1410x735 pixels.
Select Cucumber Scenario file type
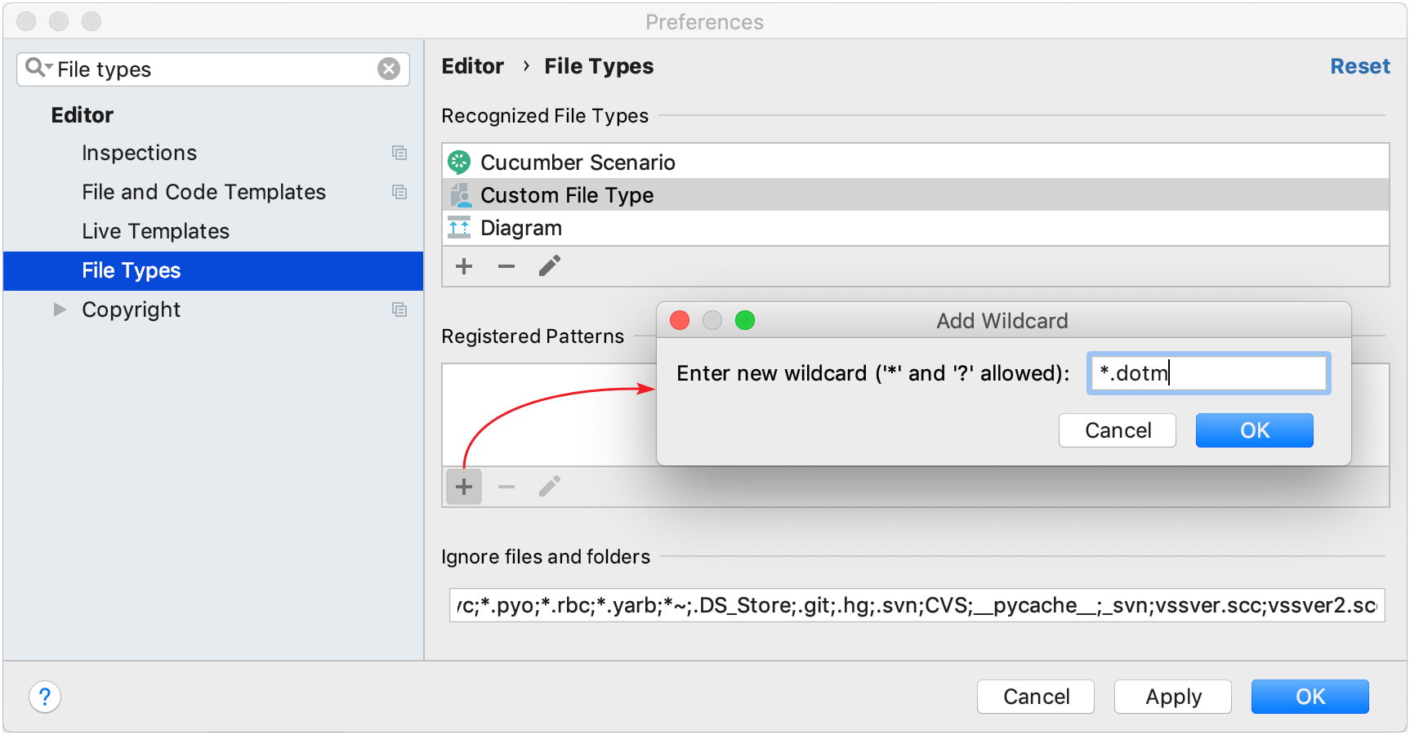click(x=578, y=163)
